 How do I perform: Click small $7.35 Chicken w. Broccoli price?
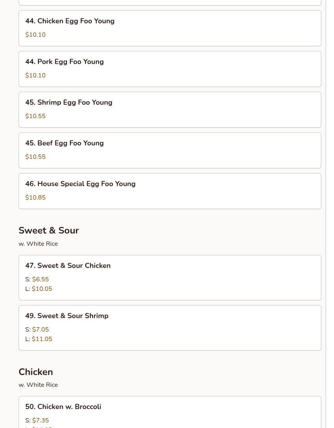[40, 420]
